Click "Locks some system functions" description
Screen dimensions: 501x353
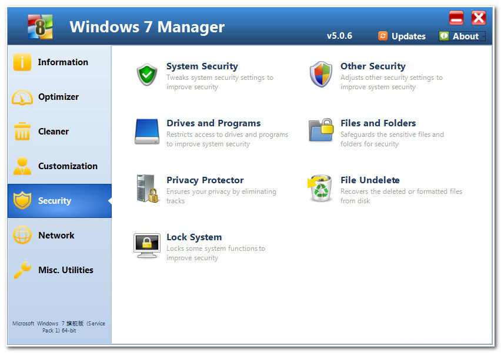(x=216, y=253)
